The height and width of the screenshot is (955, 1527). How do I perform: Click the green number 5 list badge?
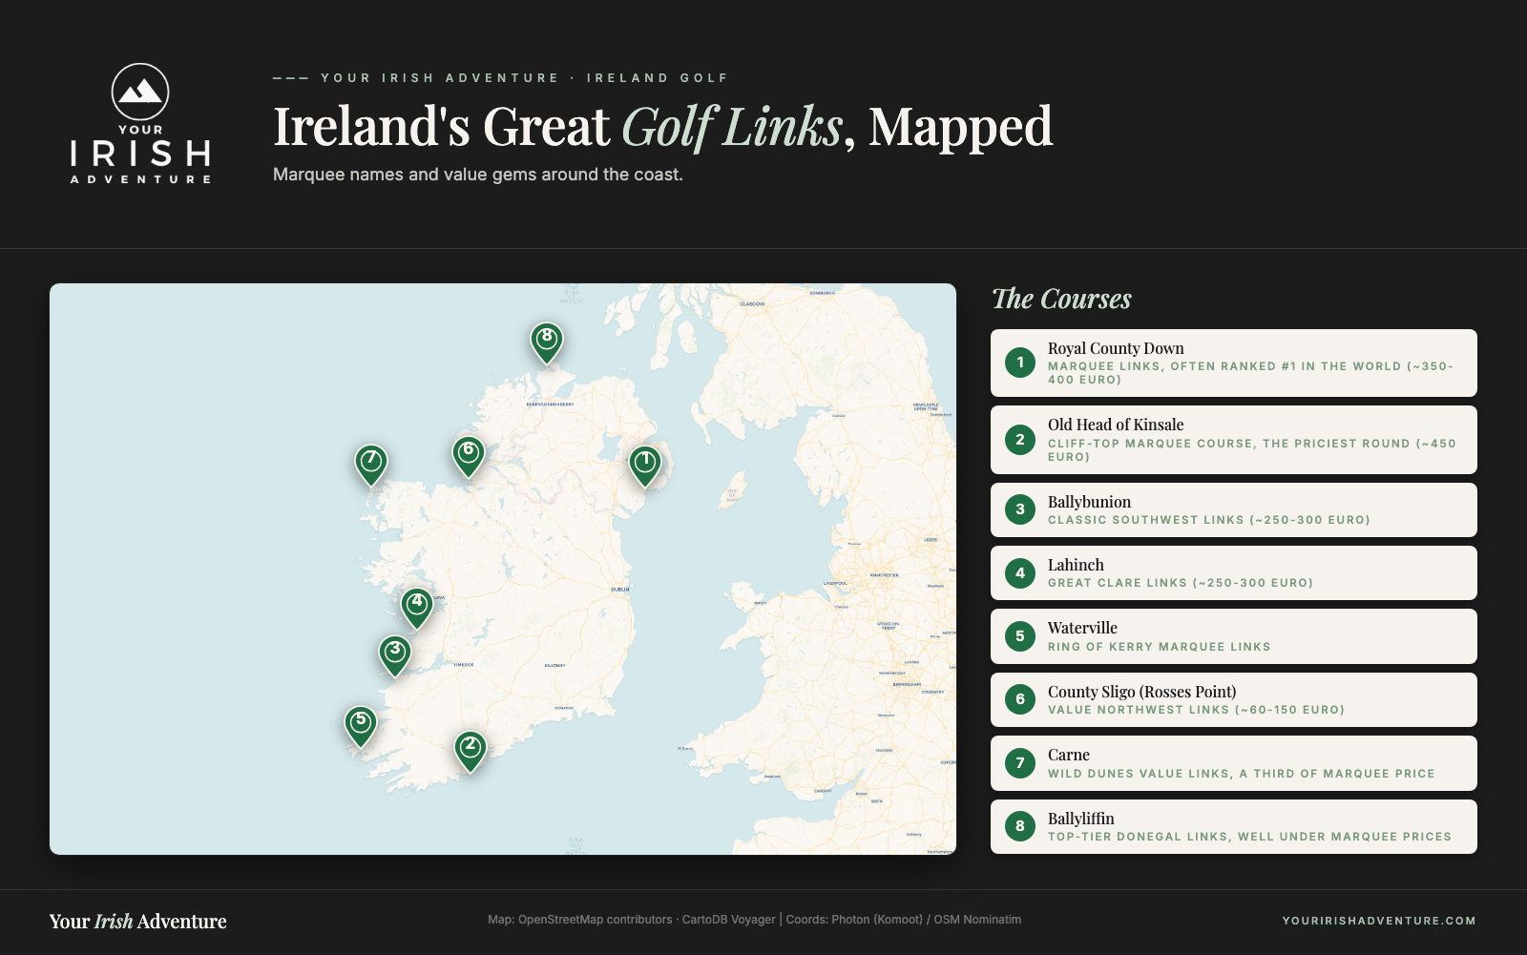(x=1020, y=636)
